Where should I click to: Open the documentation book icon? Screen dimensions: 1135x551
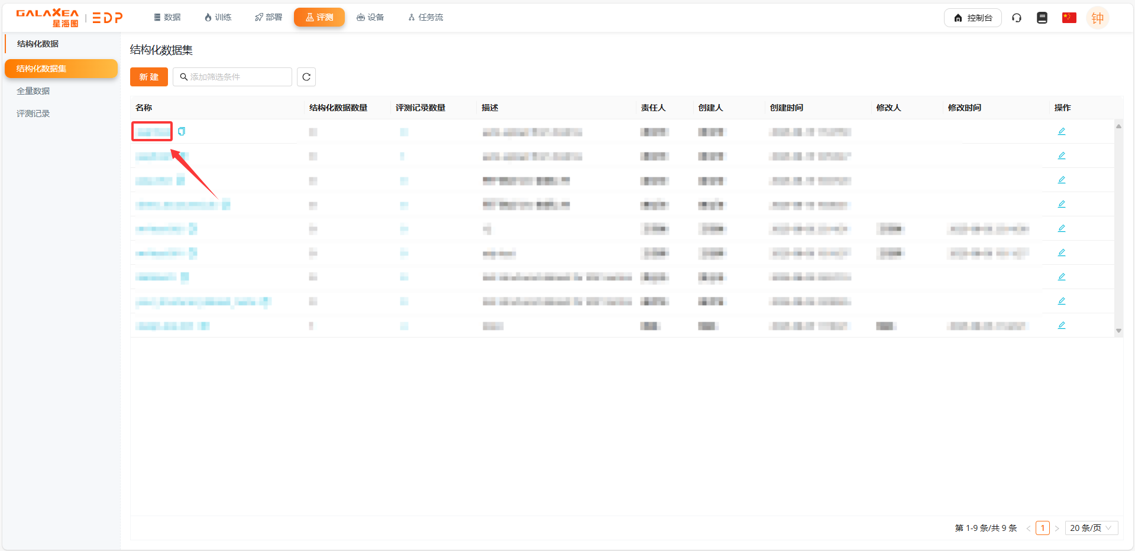click(1042, 18)
